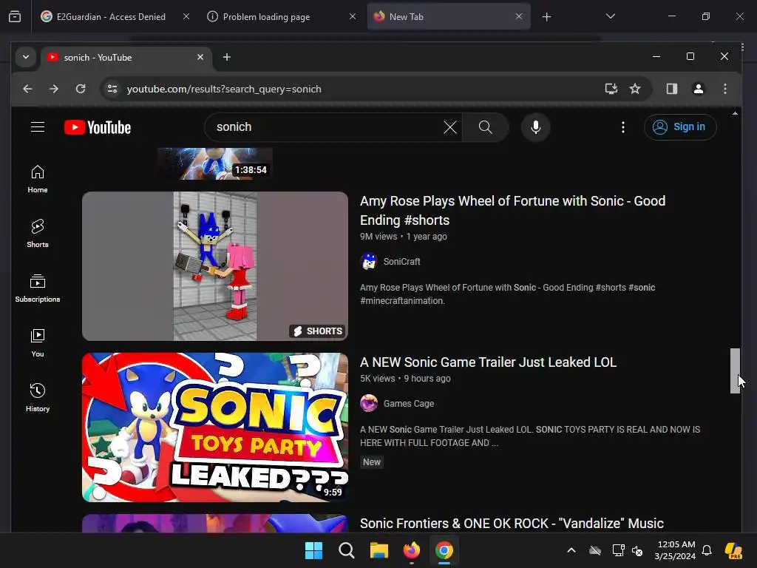757x568 pixels.
Task: Open the muted volume tray icon
Action: [637, 550]
